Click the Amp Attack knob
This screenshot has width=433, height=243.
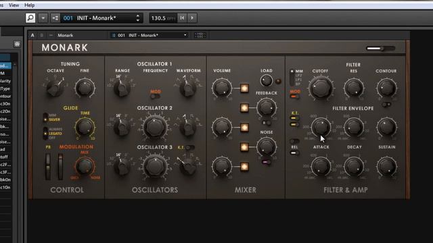tap(321, 167)
